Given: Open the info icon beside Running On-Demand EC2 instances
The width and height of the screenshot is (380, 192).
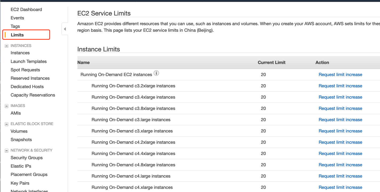Looking at the screenshot, I should coord(156,73).
